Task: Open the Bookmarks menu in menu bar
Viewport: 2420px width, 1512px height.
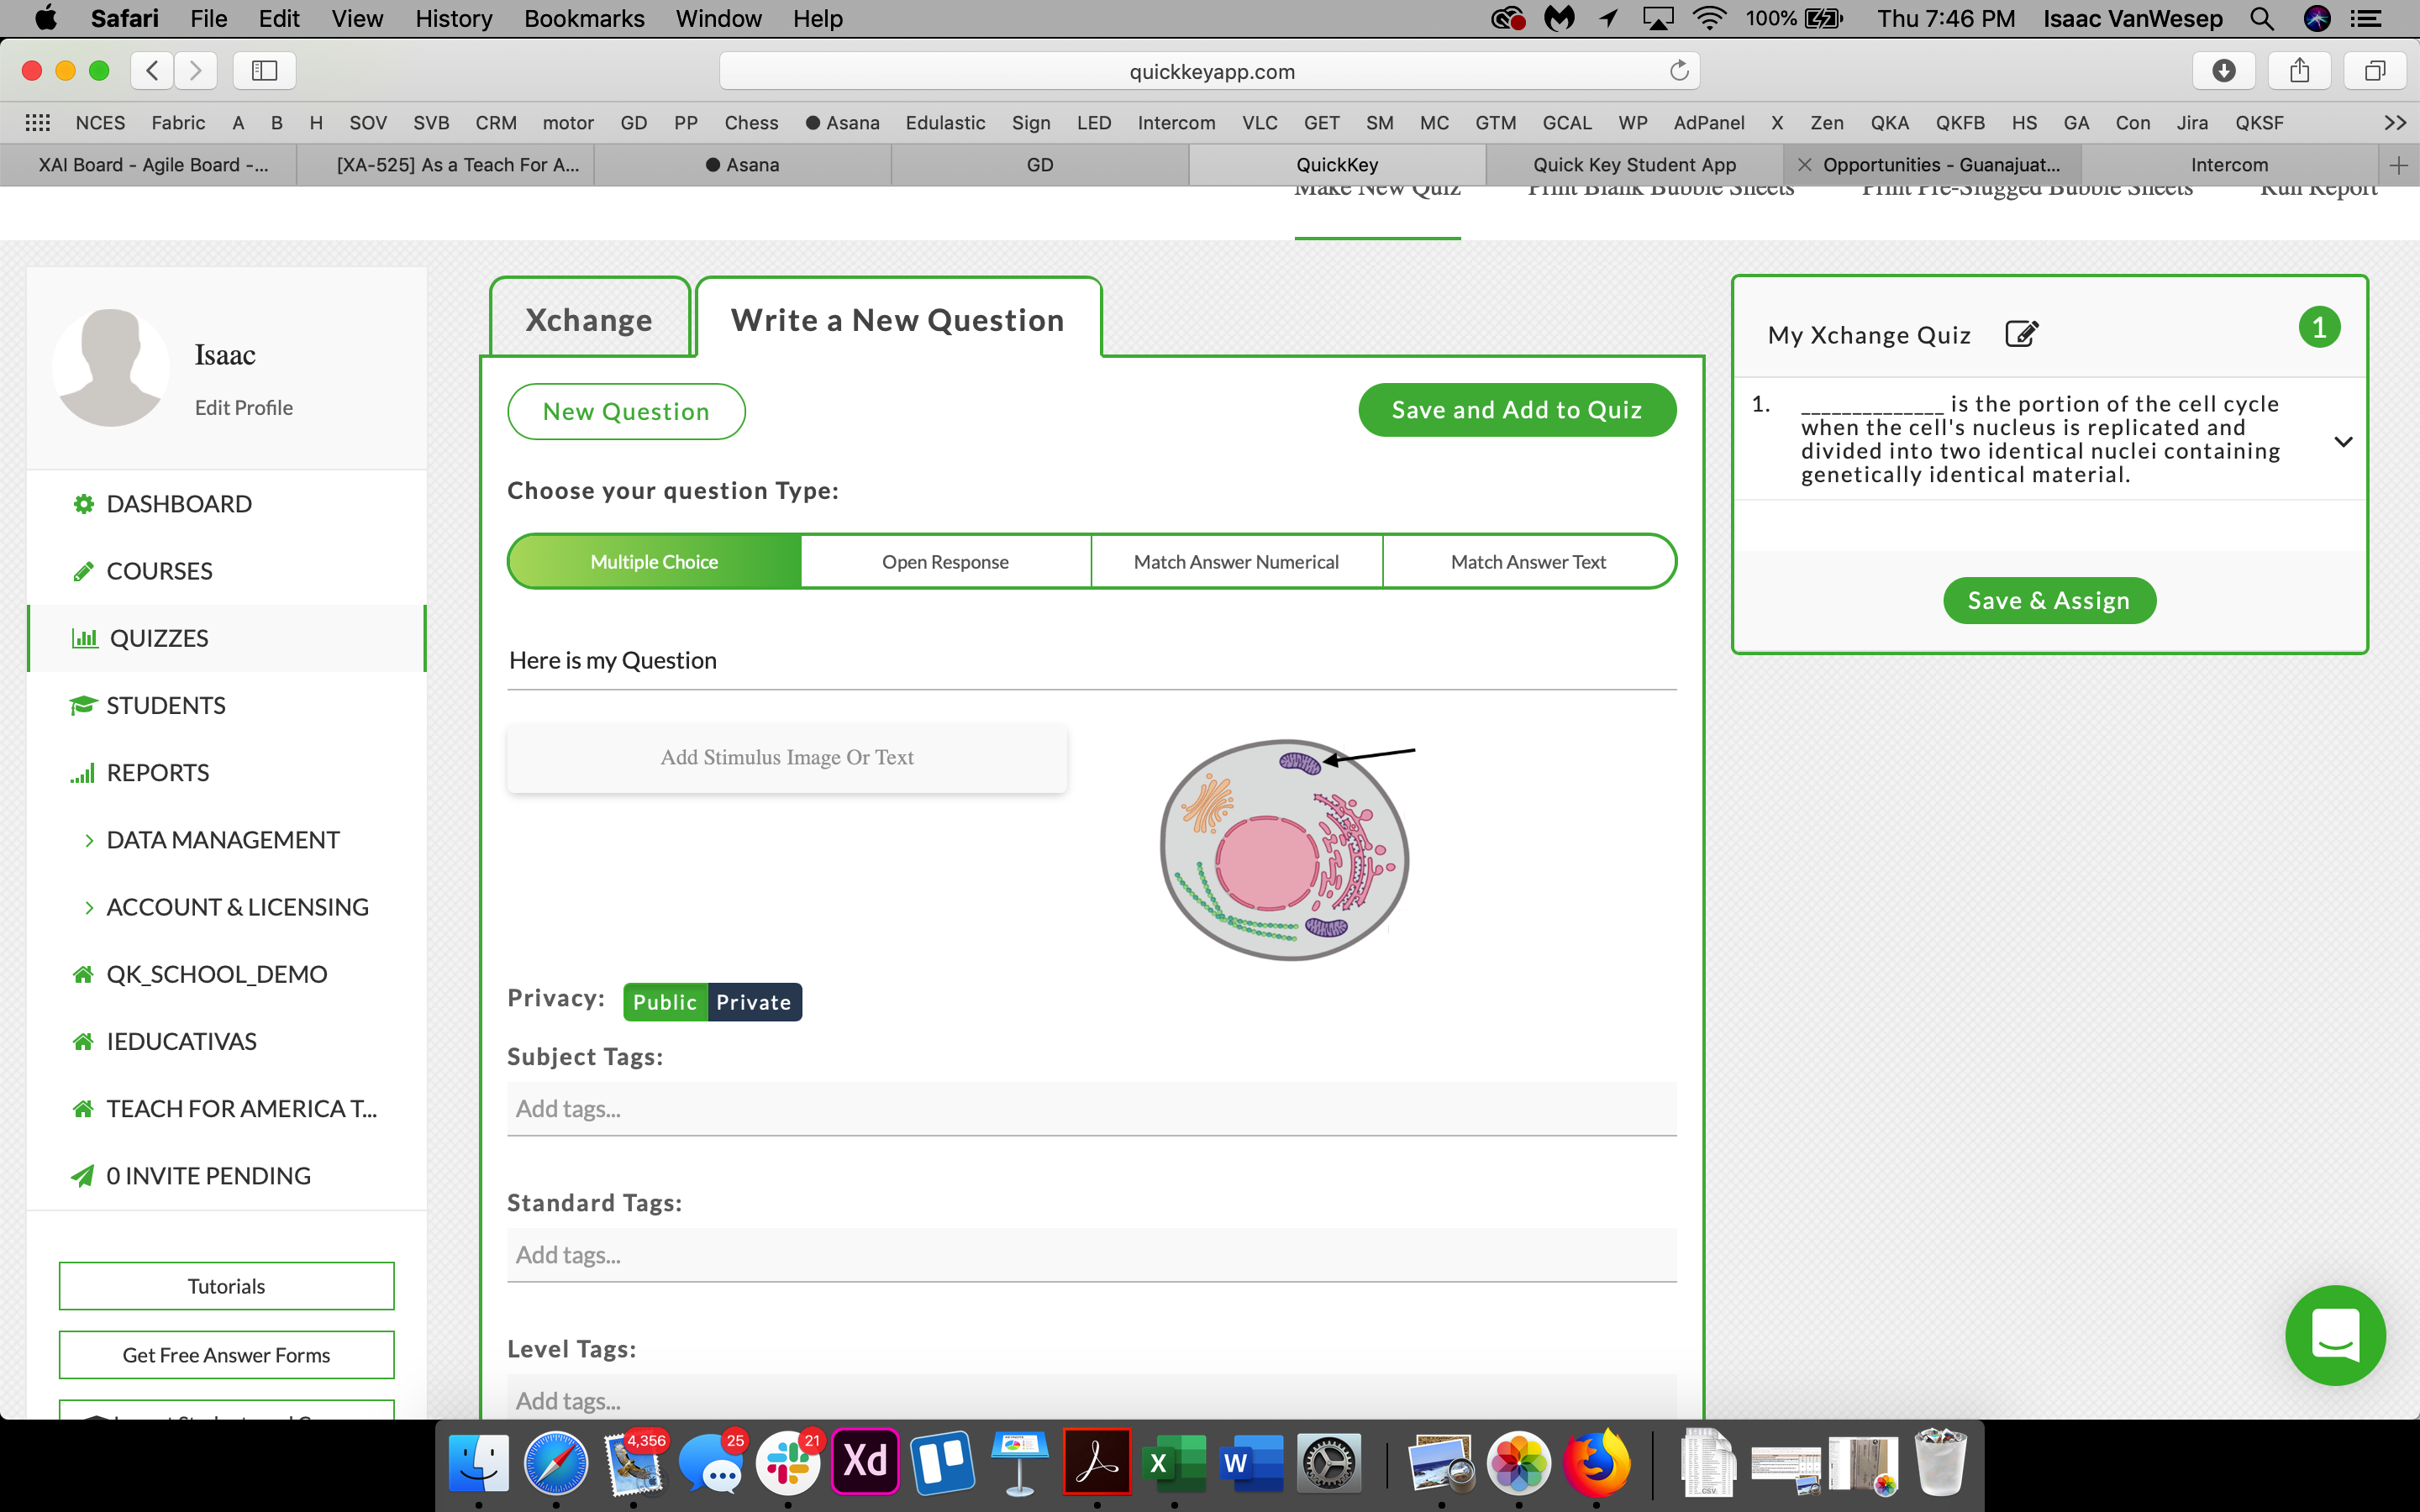Action: [x=584, y=19]
